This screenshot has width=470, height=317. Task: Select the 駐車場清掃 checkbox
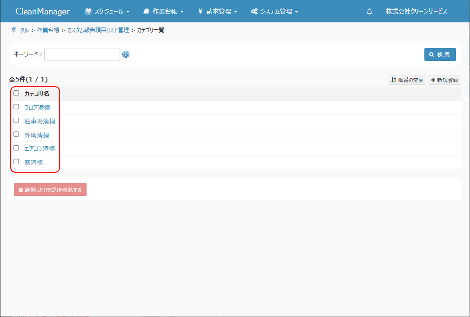(x=16, y=121)
